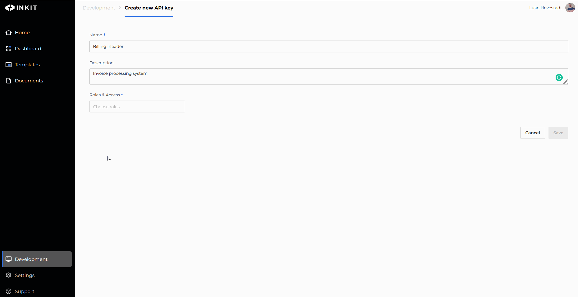
Task: Click the Name input field
Action: click(x=329, y=46)
